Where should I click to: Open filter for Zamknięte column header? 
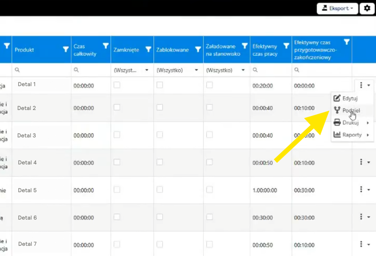click(148, 49)
